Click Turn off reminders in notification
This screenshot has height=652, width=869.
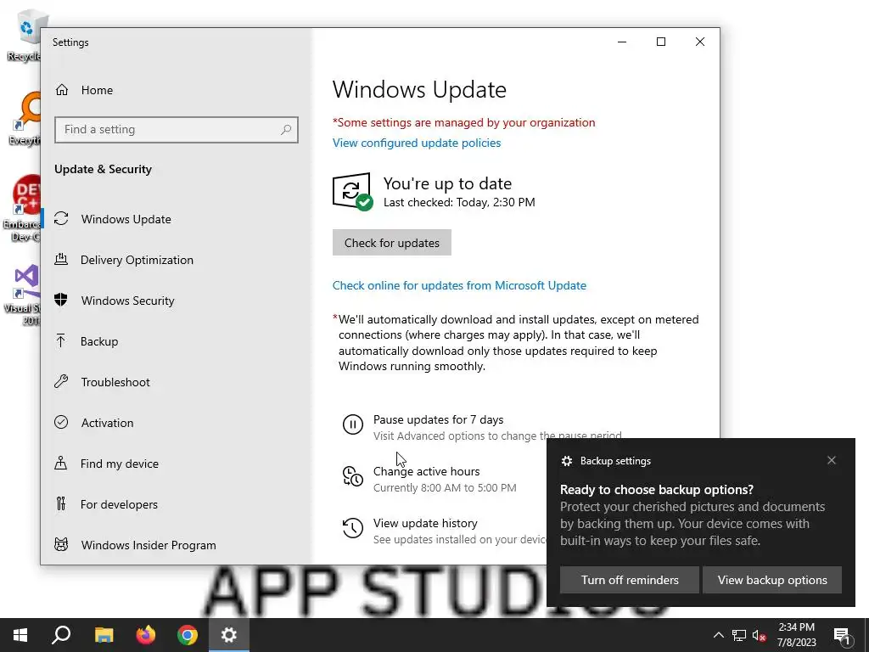tap(630, 580)
